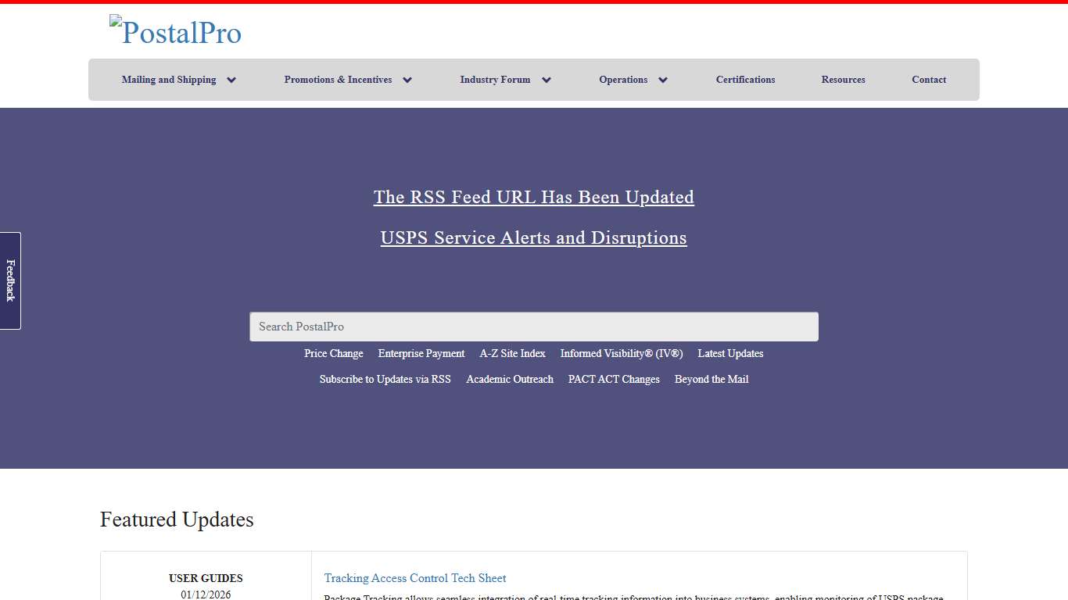Click the PostalPro logo image
The width and height of the screenshot is (1068, 600).
(x=176, y=31)
